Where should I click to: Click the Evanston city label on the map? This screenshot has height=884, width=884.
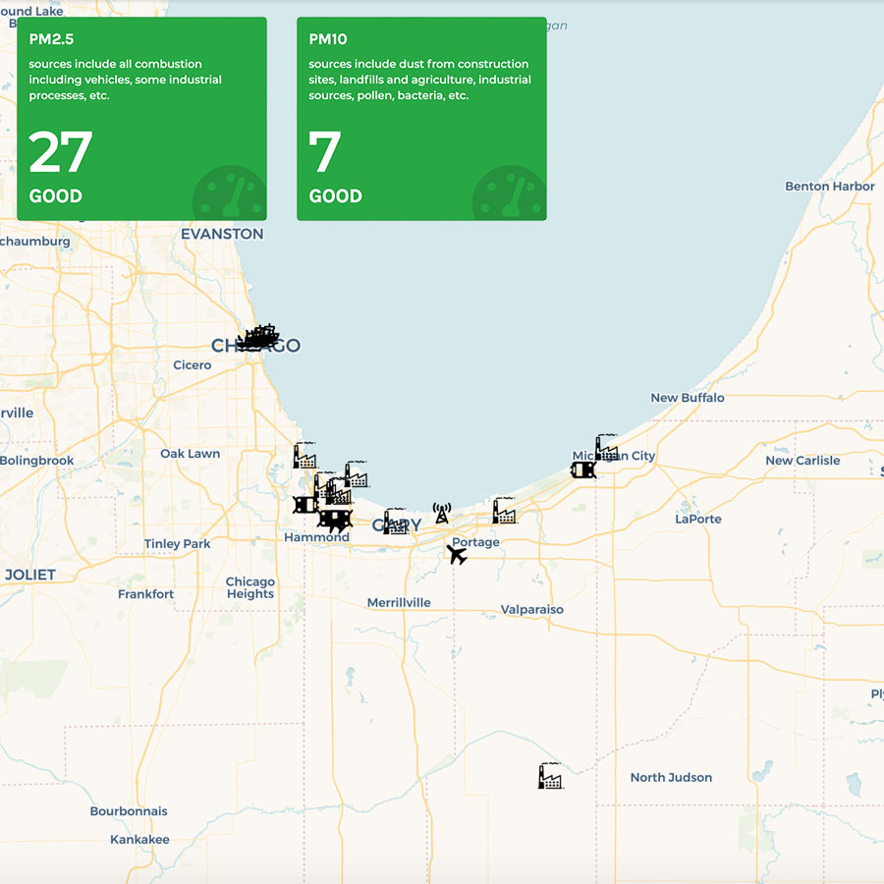(x=222, y=234)
